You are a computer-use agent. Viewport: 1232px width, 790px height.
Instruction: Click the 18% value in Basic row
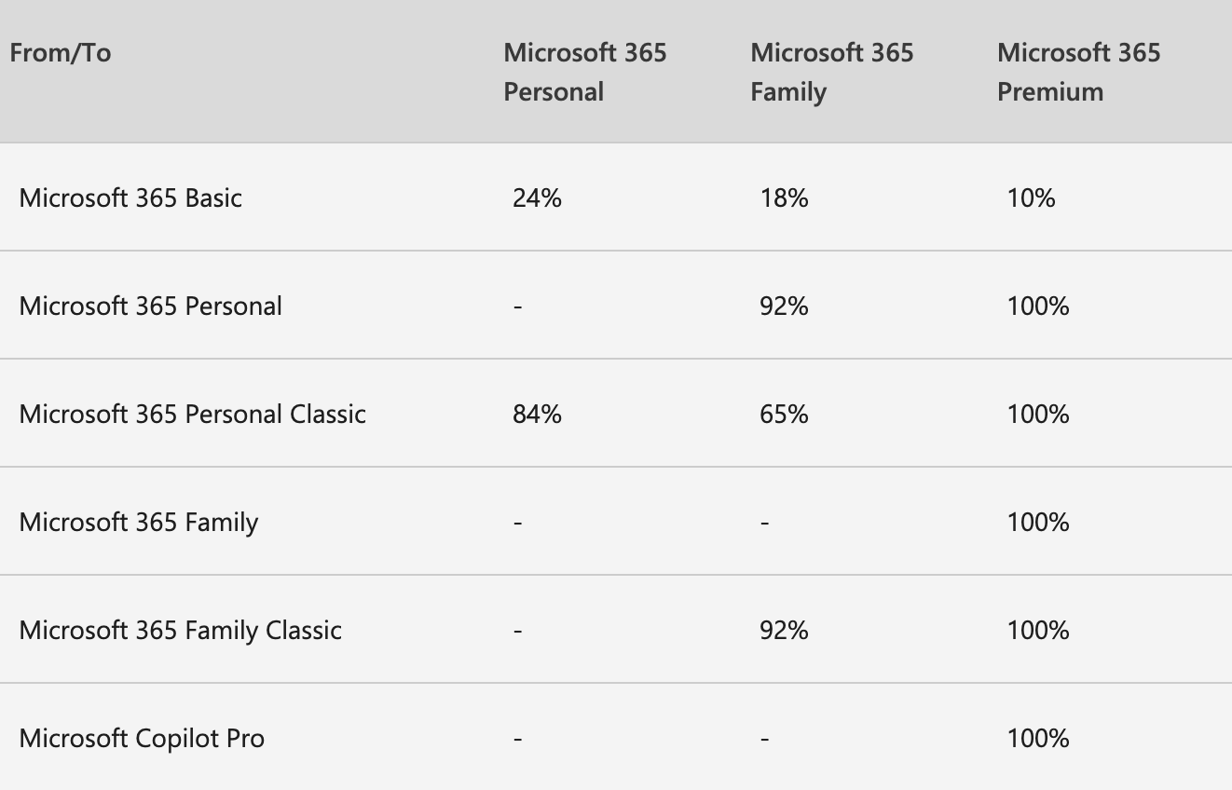coord(784,197)
